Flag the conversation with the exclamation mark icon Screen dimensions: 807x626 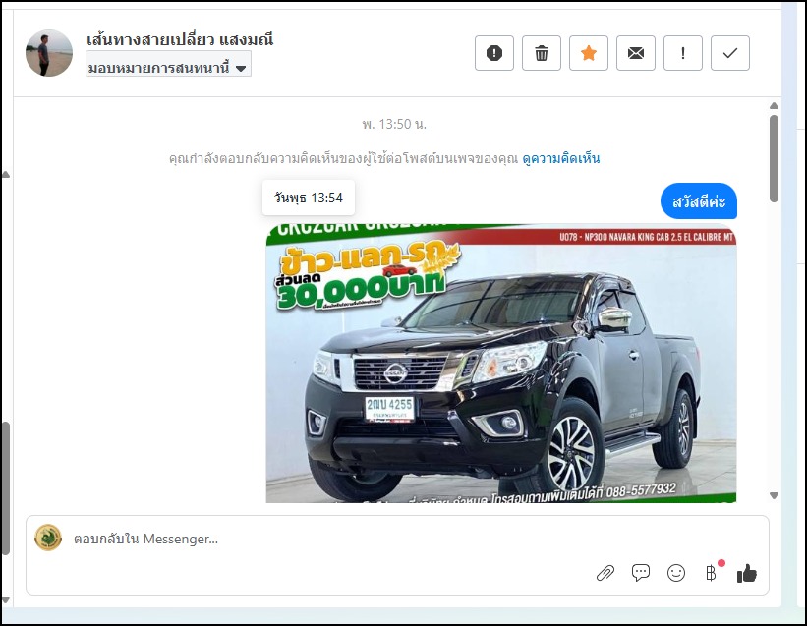(683, 53)
